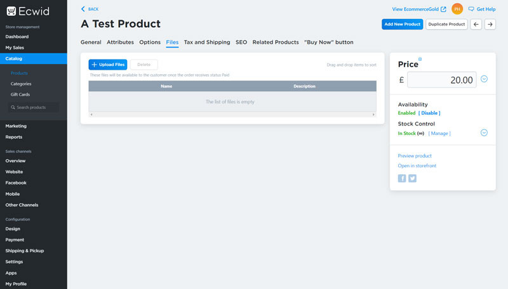Open My Sales in sidebar
The width and height of the screenshot is (508, 289).
15,48
